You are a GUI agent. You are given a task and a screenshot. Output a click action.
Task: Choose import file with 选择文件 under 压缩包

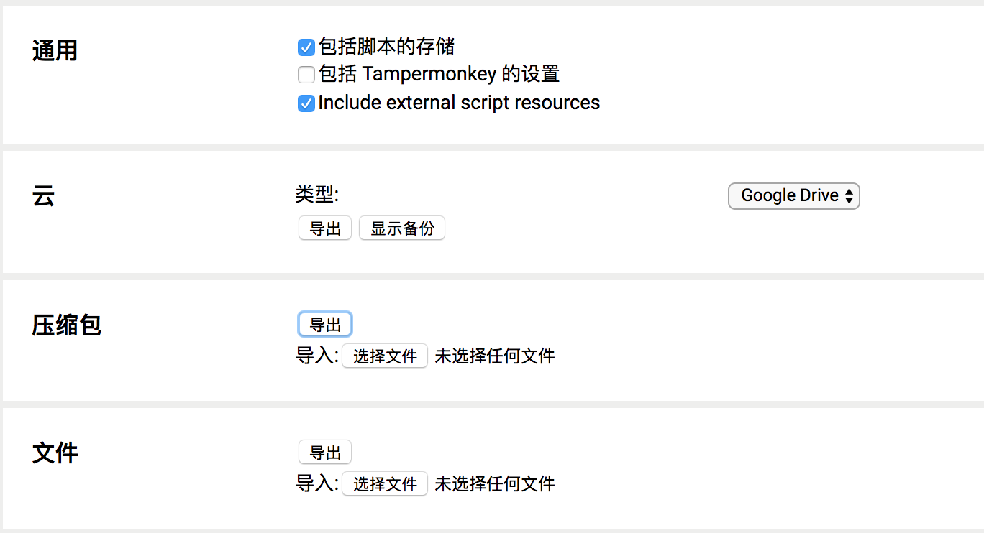coord(385,356)
